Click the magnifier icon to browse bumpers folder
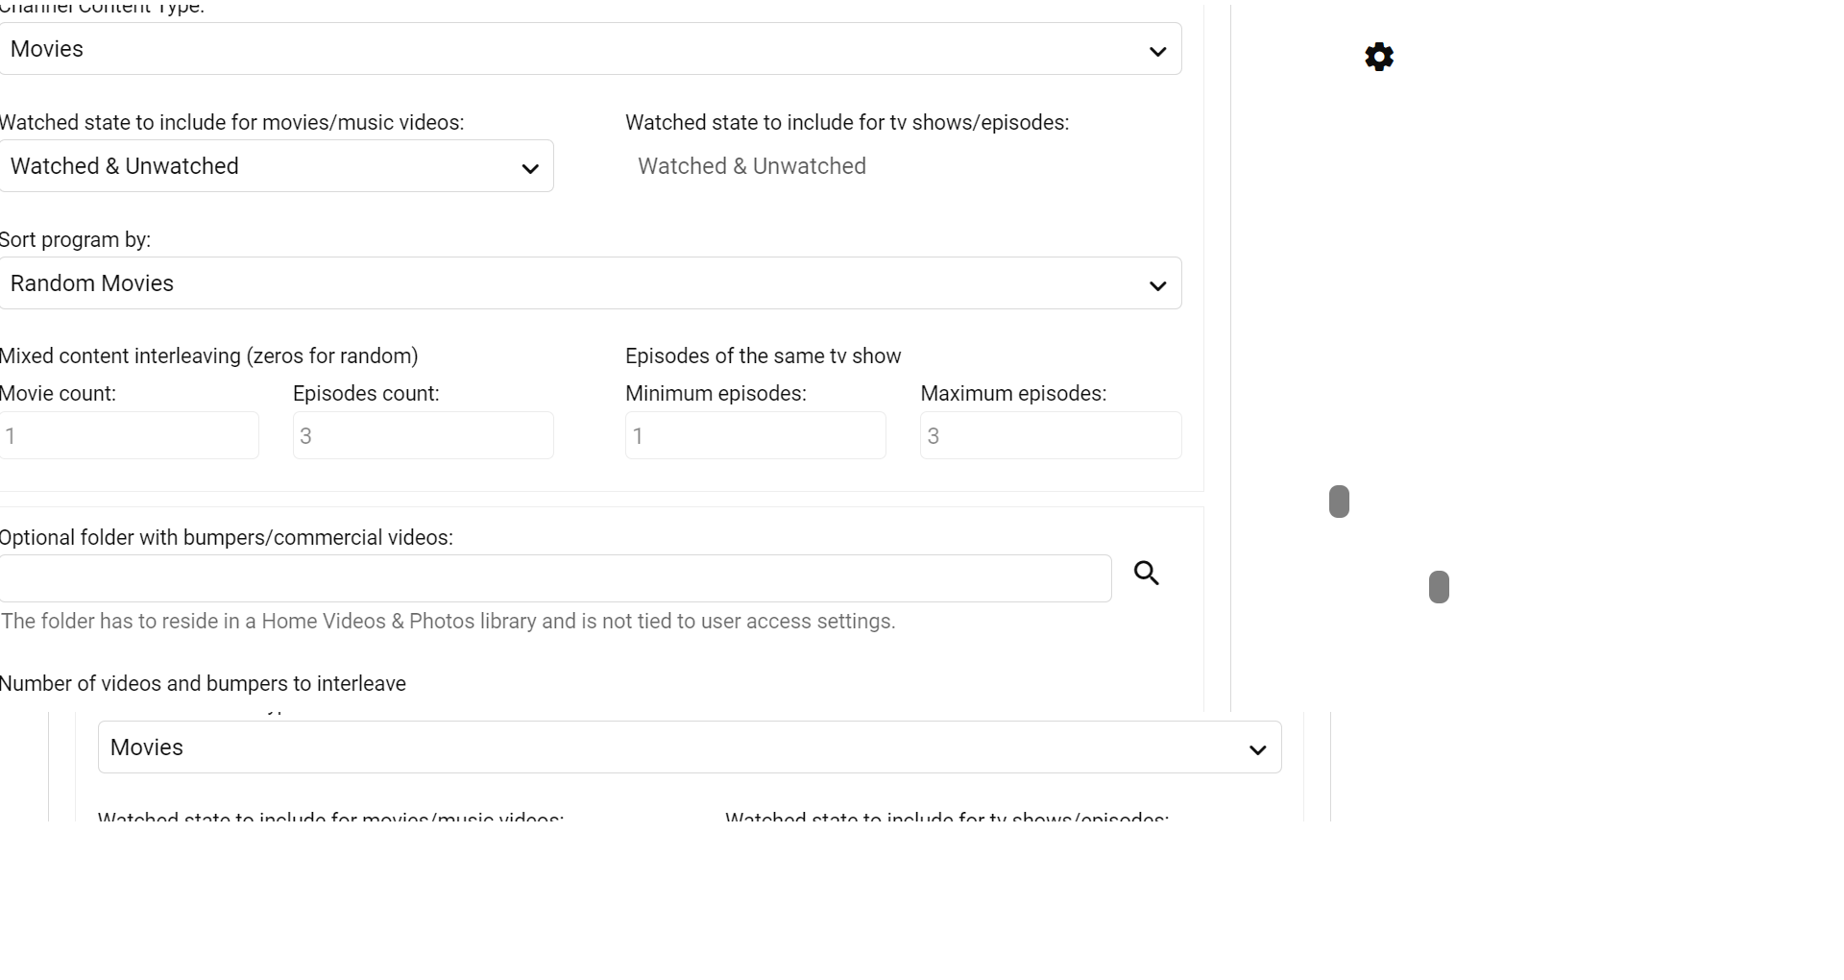The image size is (1844, 980). tap(1147, 574)
